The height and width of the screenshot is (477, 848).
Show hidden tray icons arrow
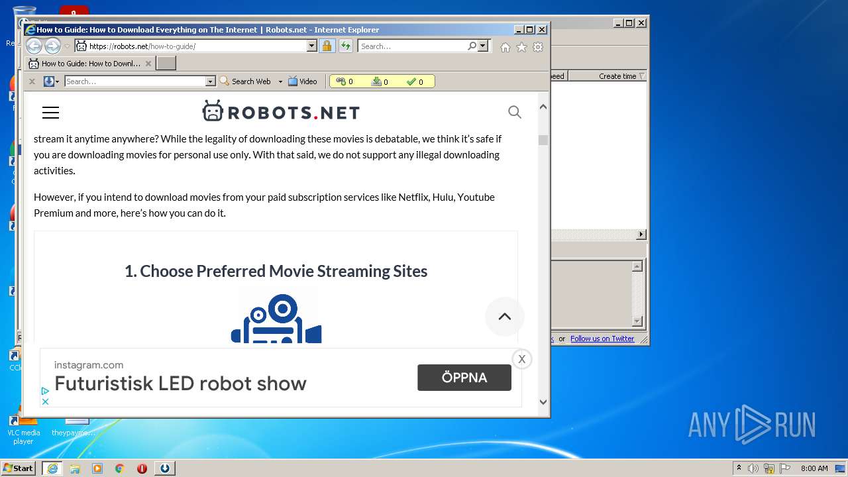coord(739,468)
